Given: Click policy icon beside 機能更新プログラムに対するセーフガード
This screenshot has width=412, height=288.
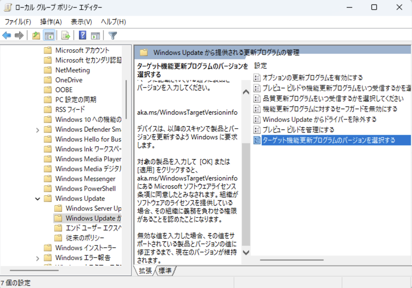Looking at the screenshot, I should (257, 109).
